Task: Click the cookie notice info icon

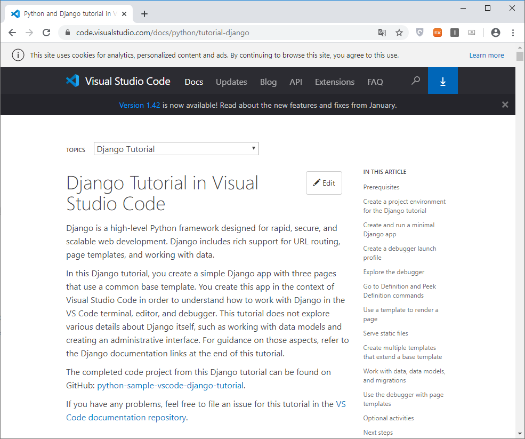Action: point(18,55)
